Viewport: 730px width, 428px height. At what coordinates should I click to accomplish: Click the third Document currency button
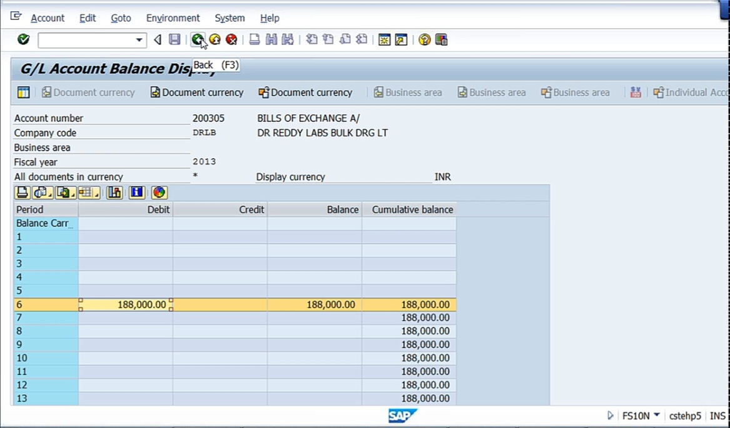click(305, 92)
